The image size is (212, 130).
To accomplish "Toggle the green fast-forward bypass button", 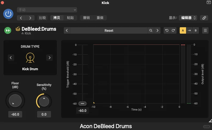I will click(8, 30).
